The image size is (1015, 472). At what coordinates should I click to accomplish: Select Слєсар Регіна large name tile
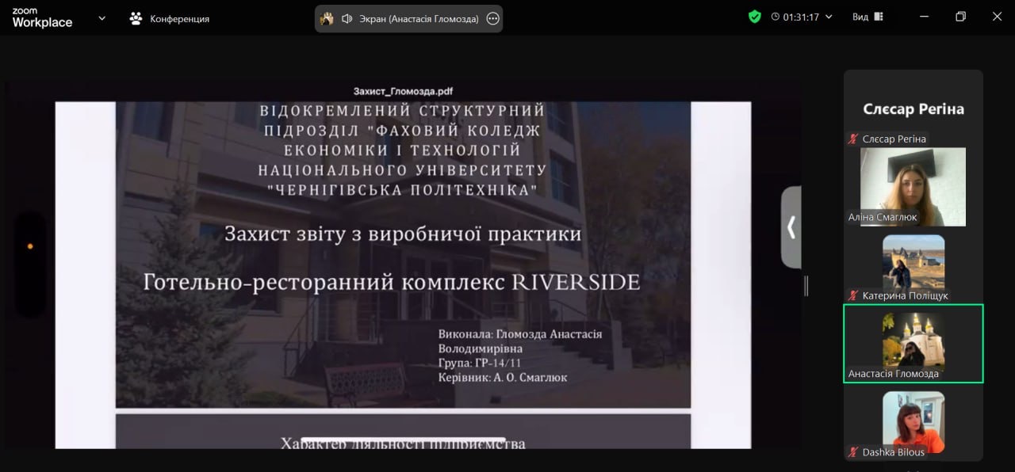click(x=913, y=109)
